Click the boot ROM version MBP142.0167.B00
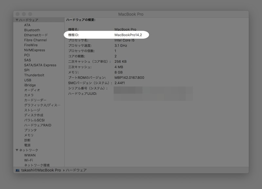262x189 pixels. [129, 78]
